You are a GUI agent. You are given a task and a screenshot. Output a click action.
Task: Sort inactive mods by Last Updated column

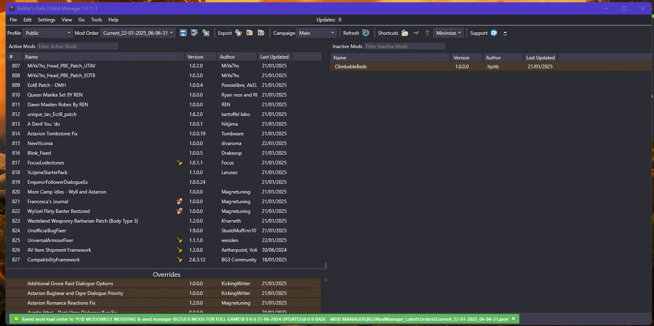click(540, 57)
